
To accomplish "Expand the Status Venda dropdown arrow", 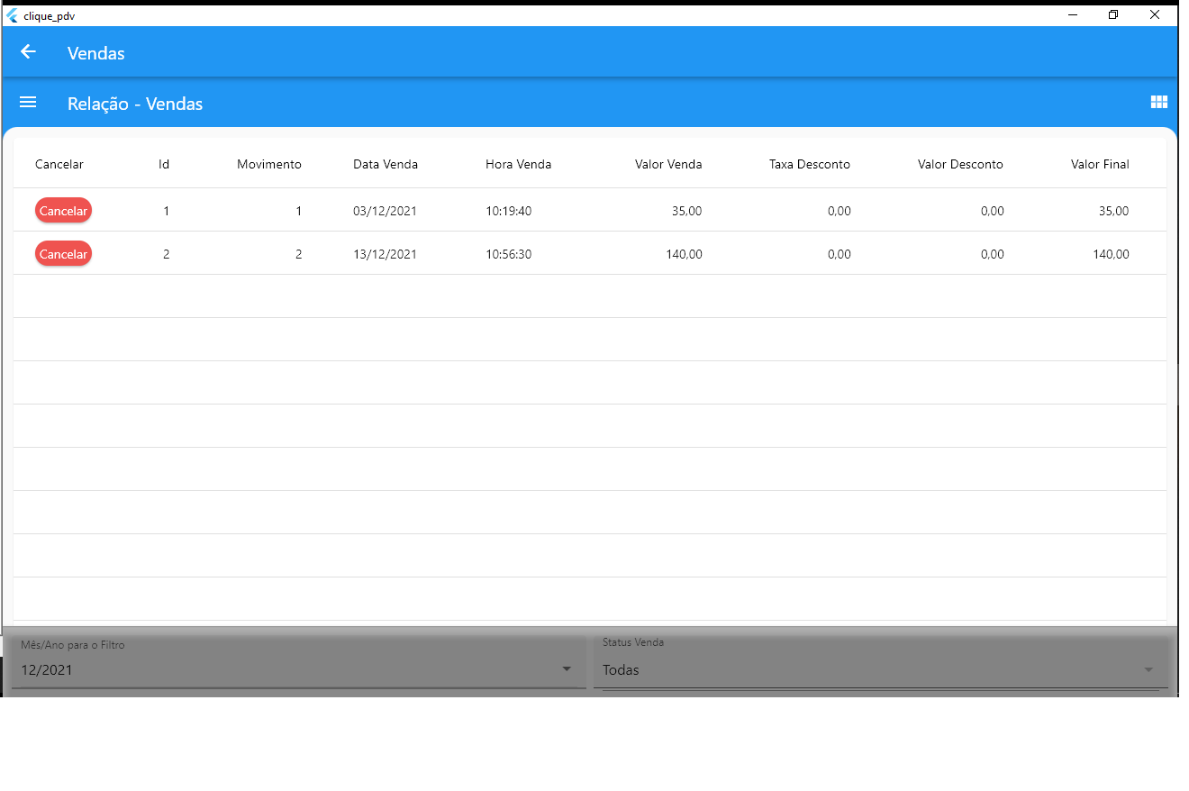I will [1148, 670].
